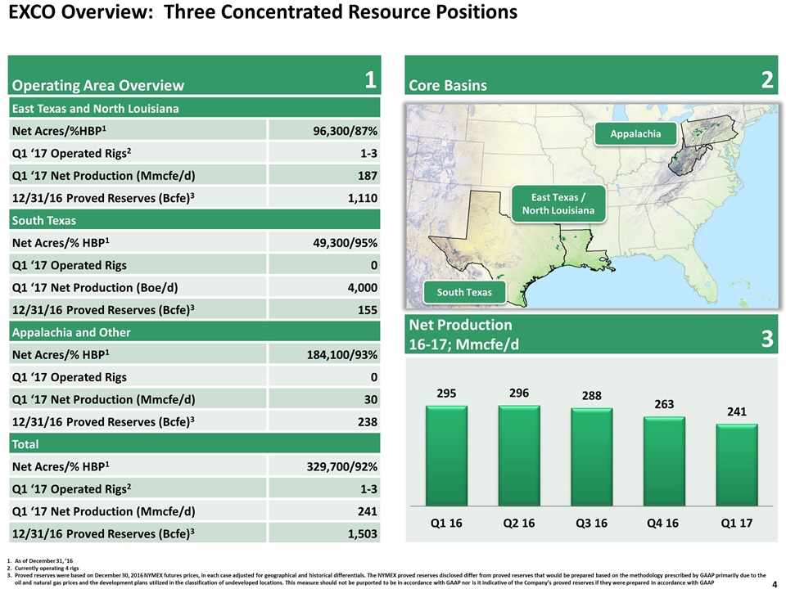Click the Q2 16 bar showing 296
This screenshot has width=786, height=589.
point(519,456)
